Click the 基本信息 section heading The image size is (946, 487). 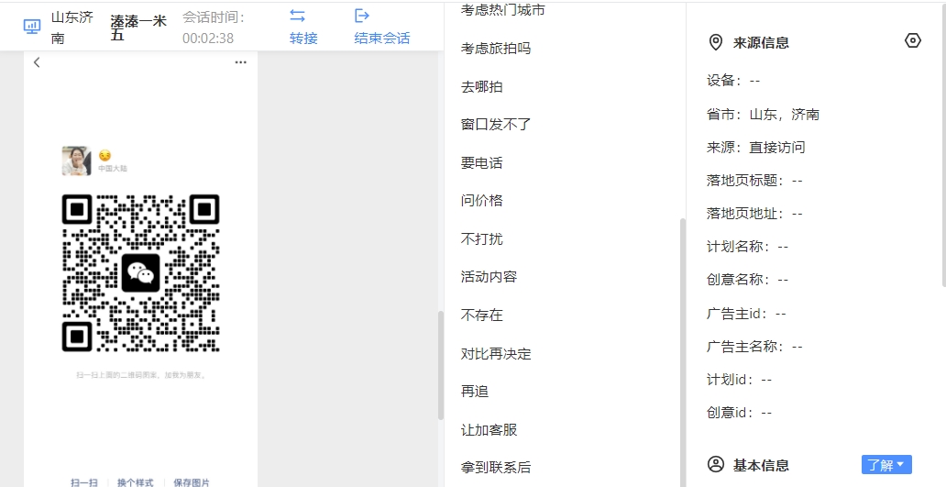tap(761, 465)
